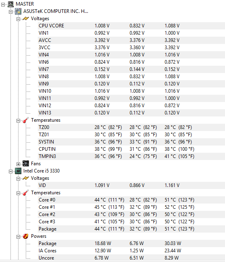Click the CPU Voltages lightning icon

[x=26, y=178]
